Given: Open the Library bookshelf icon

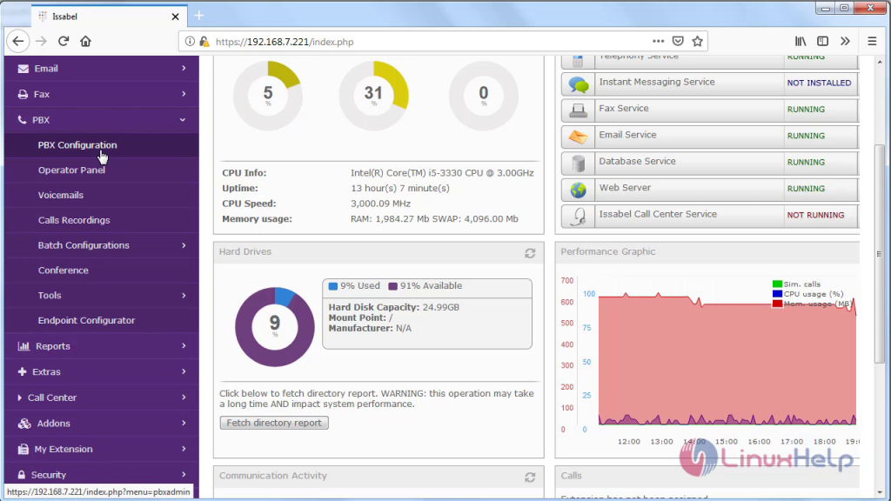Looking at the screenshot, I should click(801, 41).
